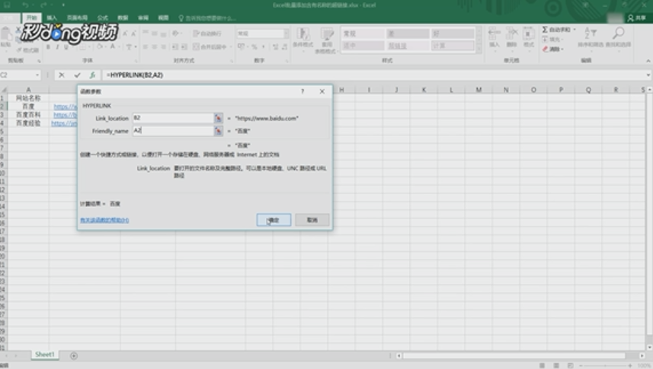Close the function arguments dialog

pos(322,91)
